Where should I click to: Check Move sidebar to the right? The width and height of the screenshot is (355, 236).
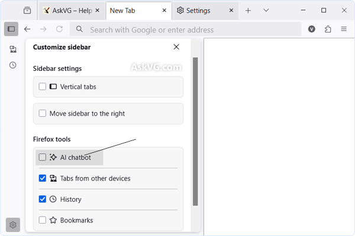(x=43, y=113)
